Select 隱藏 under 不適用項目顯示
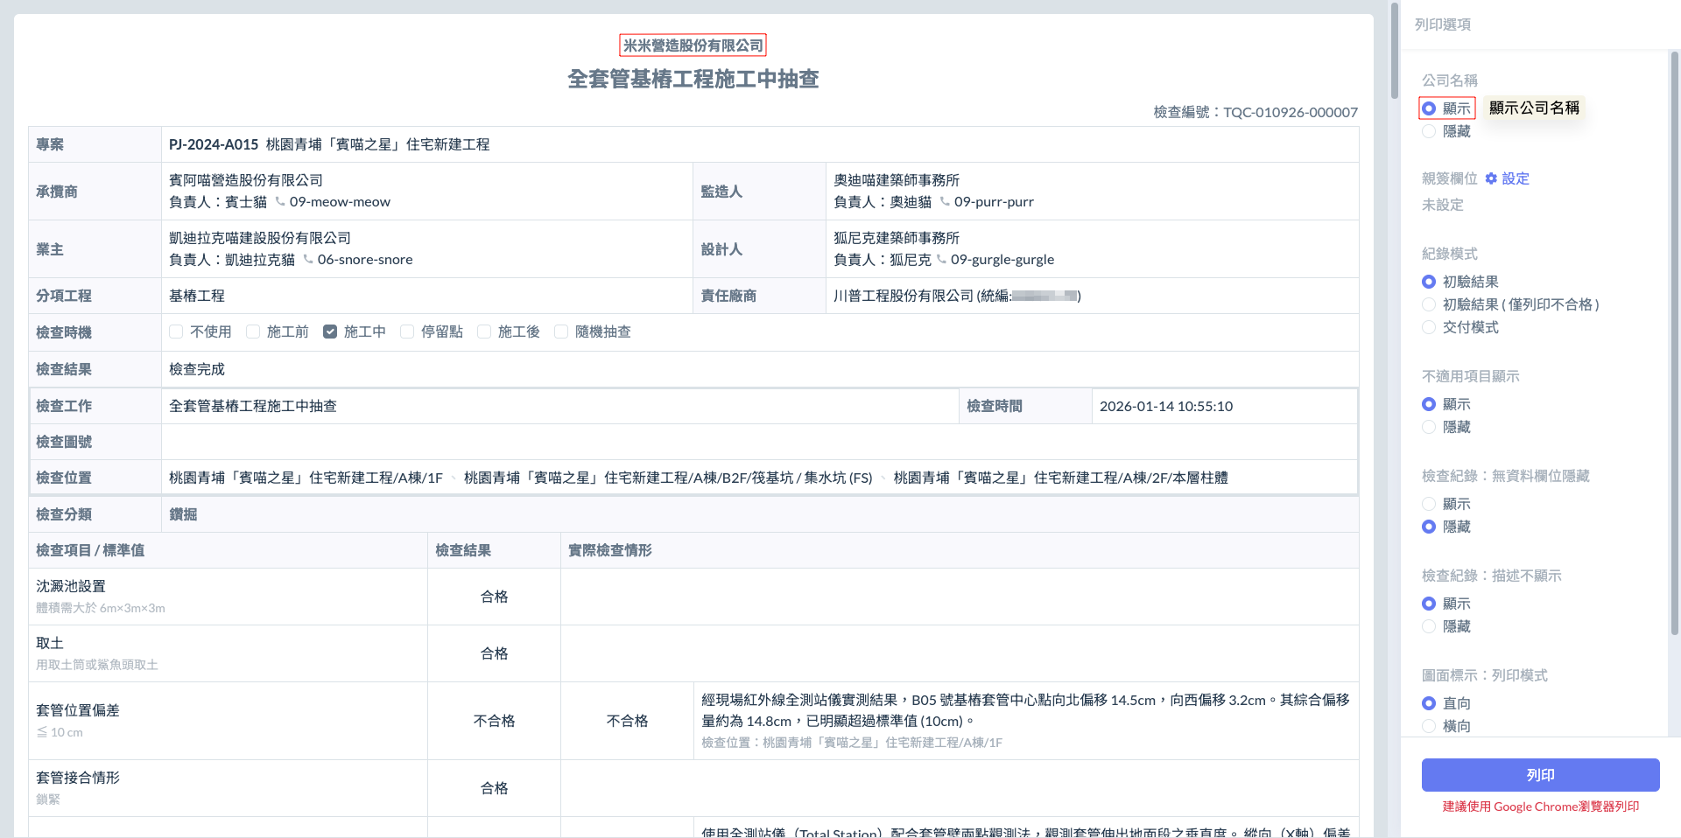This screenshot has height=838, width=1681. (x=1429, y=427)
